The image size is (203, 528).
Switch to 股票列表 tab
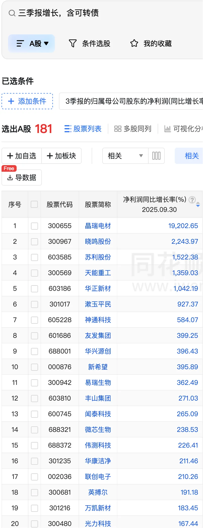83,129
